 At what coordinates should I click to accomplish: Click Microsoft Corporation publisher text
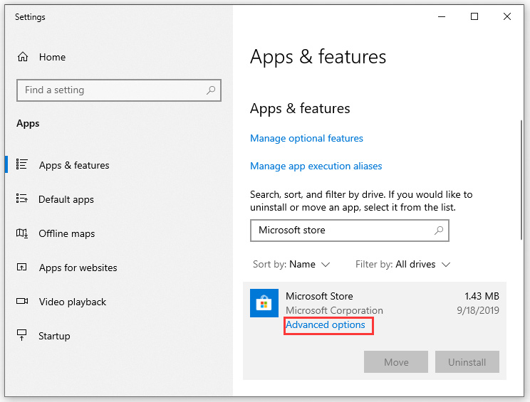point(334,310)
